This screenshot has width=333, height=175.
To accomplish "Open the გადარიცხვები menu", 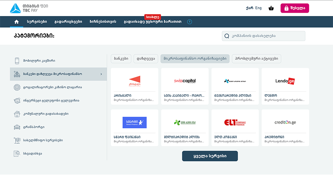I will [x=68, y=22].
